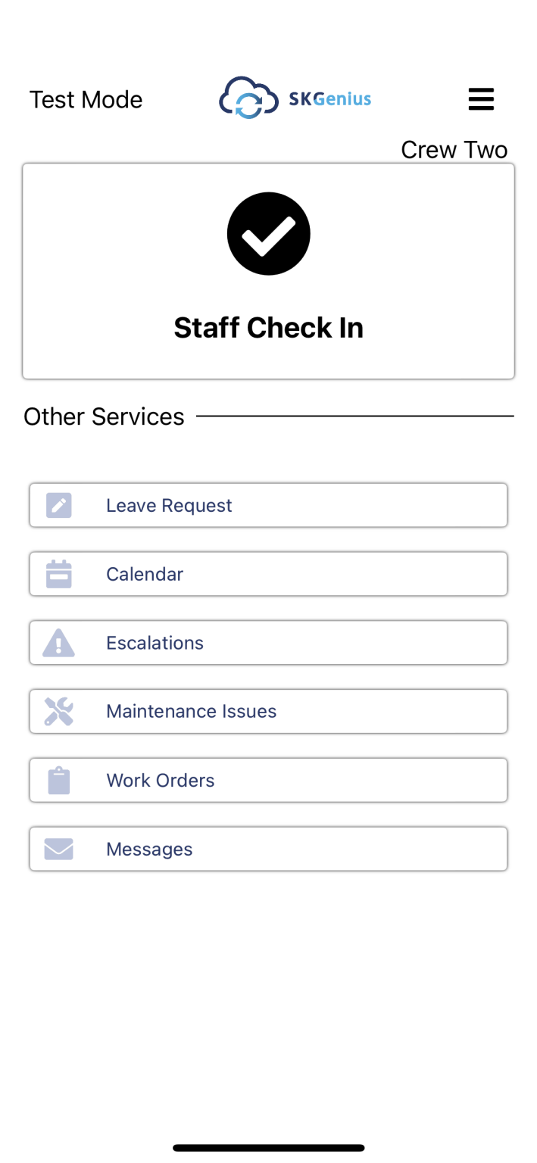Screen dimensions: 537x1163
Task: Tap the home indicator bar at bottom
Action: [269, 1147]
